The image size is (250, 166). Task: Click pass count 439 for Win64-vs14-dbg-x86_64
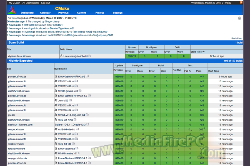coord(202,115)
